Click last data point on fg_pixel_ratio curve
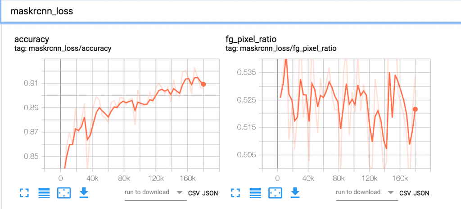This screenshot has width=461, height=209. [x=415, y=109]
